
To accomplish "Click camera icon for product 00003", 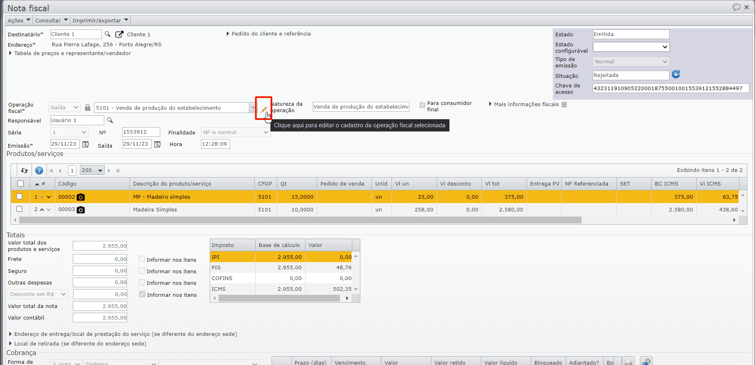I will click(x=81, y=210).
